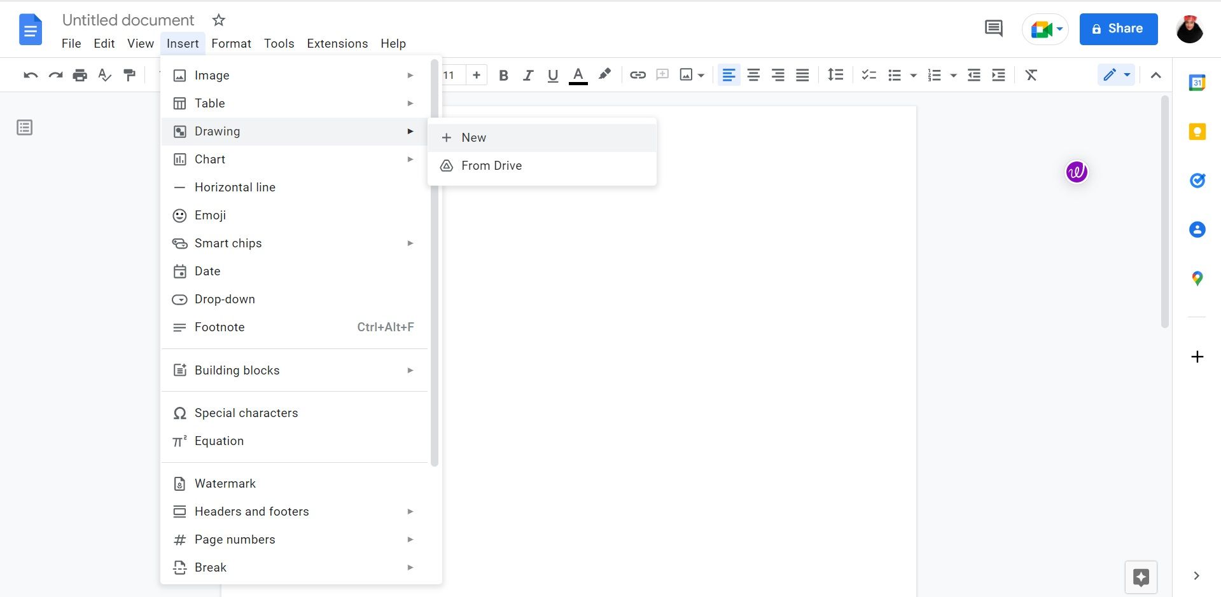
Task: Select From Drive in the Drawing submenu
Action: click(x=491, y=165)
